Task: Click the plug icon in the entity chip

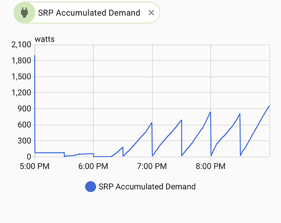Action: [x=24, y=13]
